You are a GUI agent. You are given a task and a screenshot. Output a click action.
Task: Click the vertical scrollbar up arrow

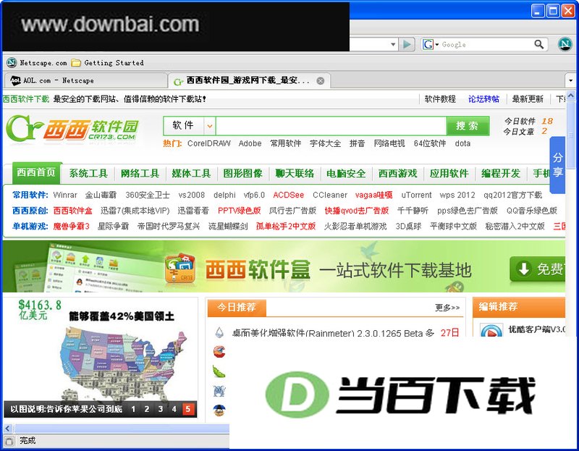[571, 96]
